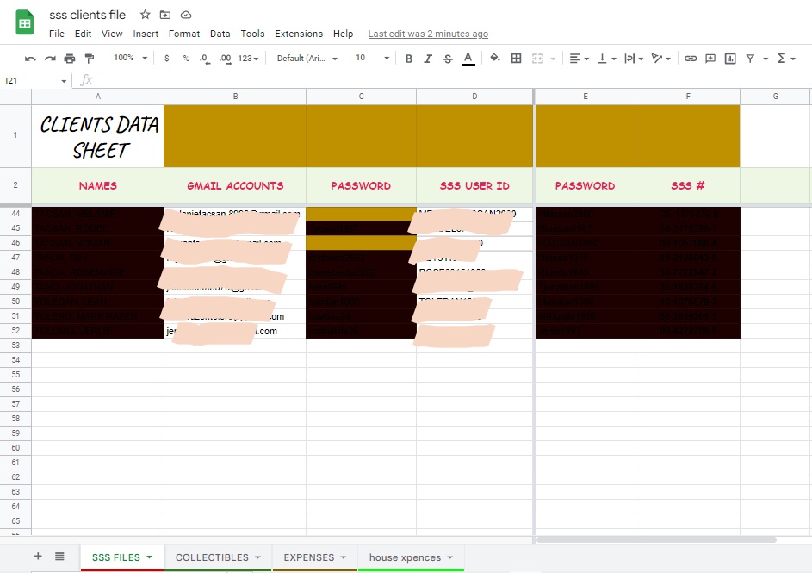The image size is (812, 573).
Task: Click into the formula bar
Action: (456, 80)
